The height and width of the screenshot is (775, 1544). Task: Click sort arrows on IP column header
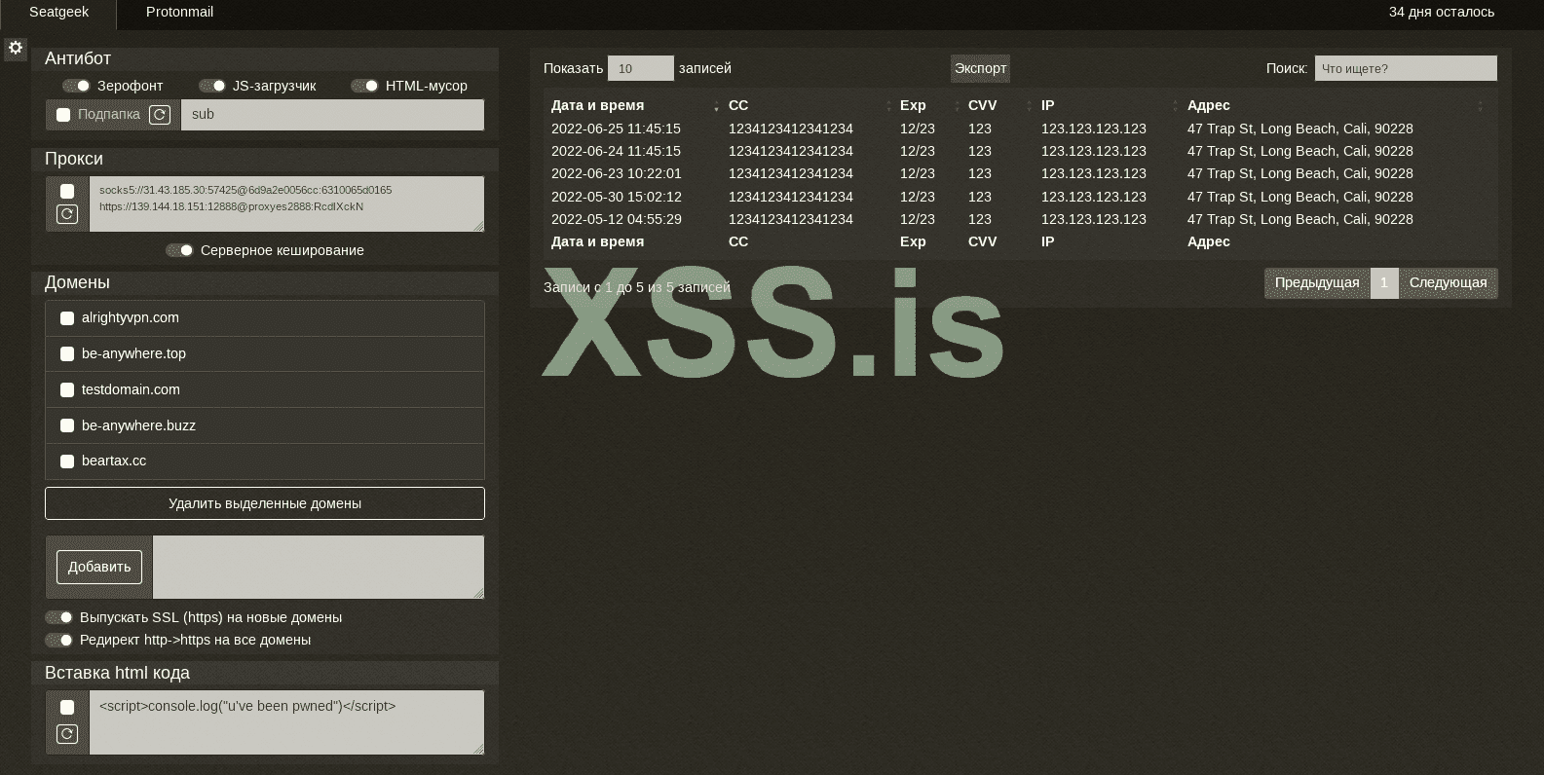point(1176,106)
